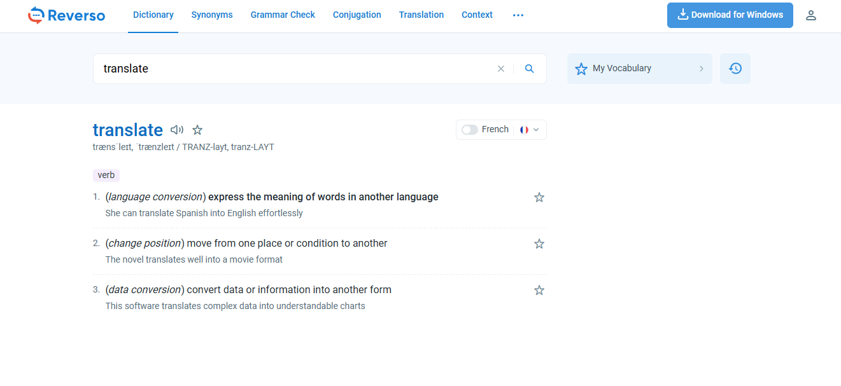The image size is (841, 386).
Task: Expand My Vocabulary chevron arrow
Action: [702, 69]
